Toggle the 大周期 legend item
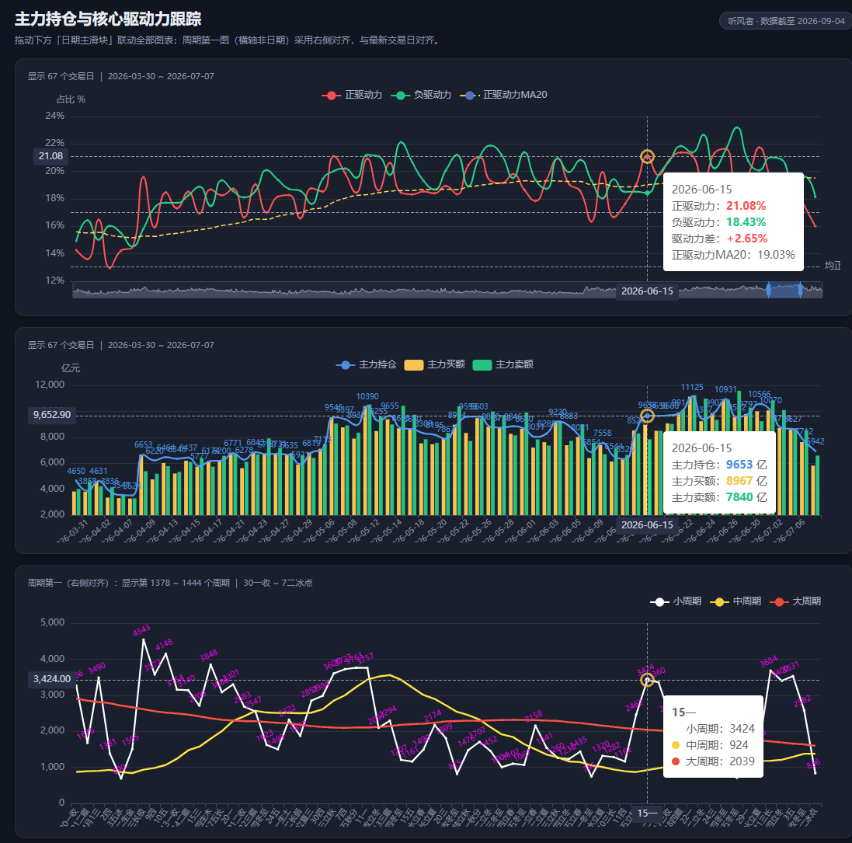This screenshot has width=852, height=843. tap(795, 601)
